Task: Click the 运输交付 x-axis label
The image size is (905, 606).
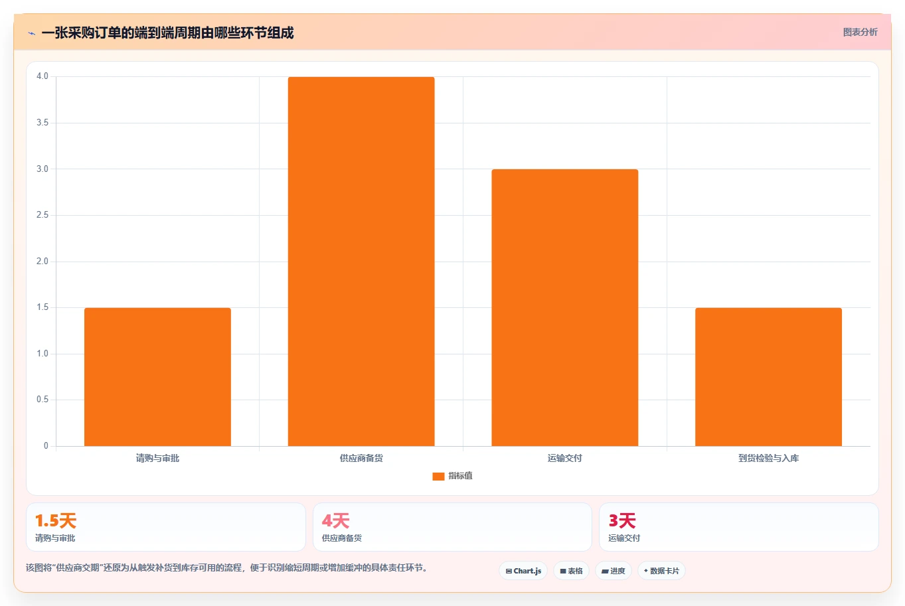Action: click(x=565, y=458)
